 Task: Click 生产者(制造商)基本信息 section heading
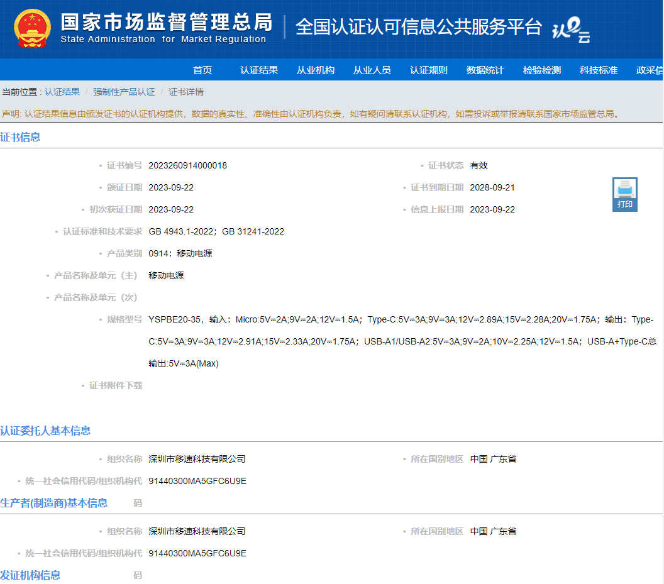[x=54, y=503]
